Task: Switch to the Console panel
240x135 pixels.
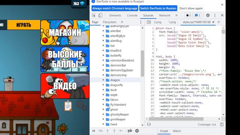Action: click(132, 15)
